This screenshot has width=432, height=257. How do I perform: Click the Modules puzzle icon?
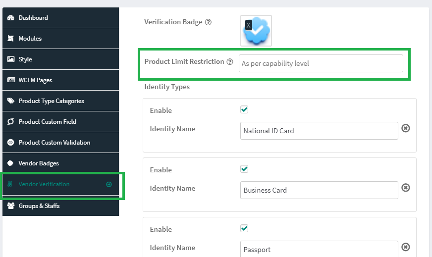click(x=11, y=39)
